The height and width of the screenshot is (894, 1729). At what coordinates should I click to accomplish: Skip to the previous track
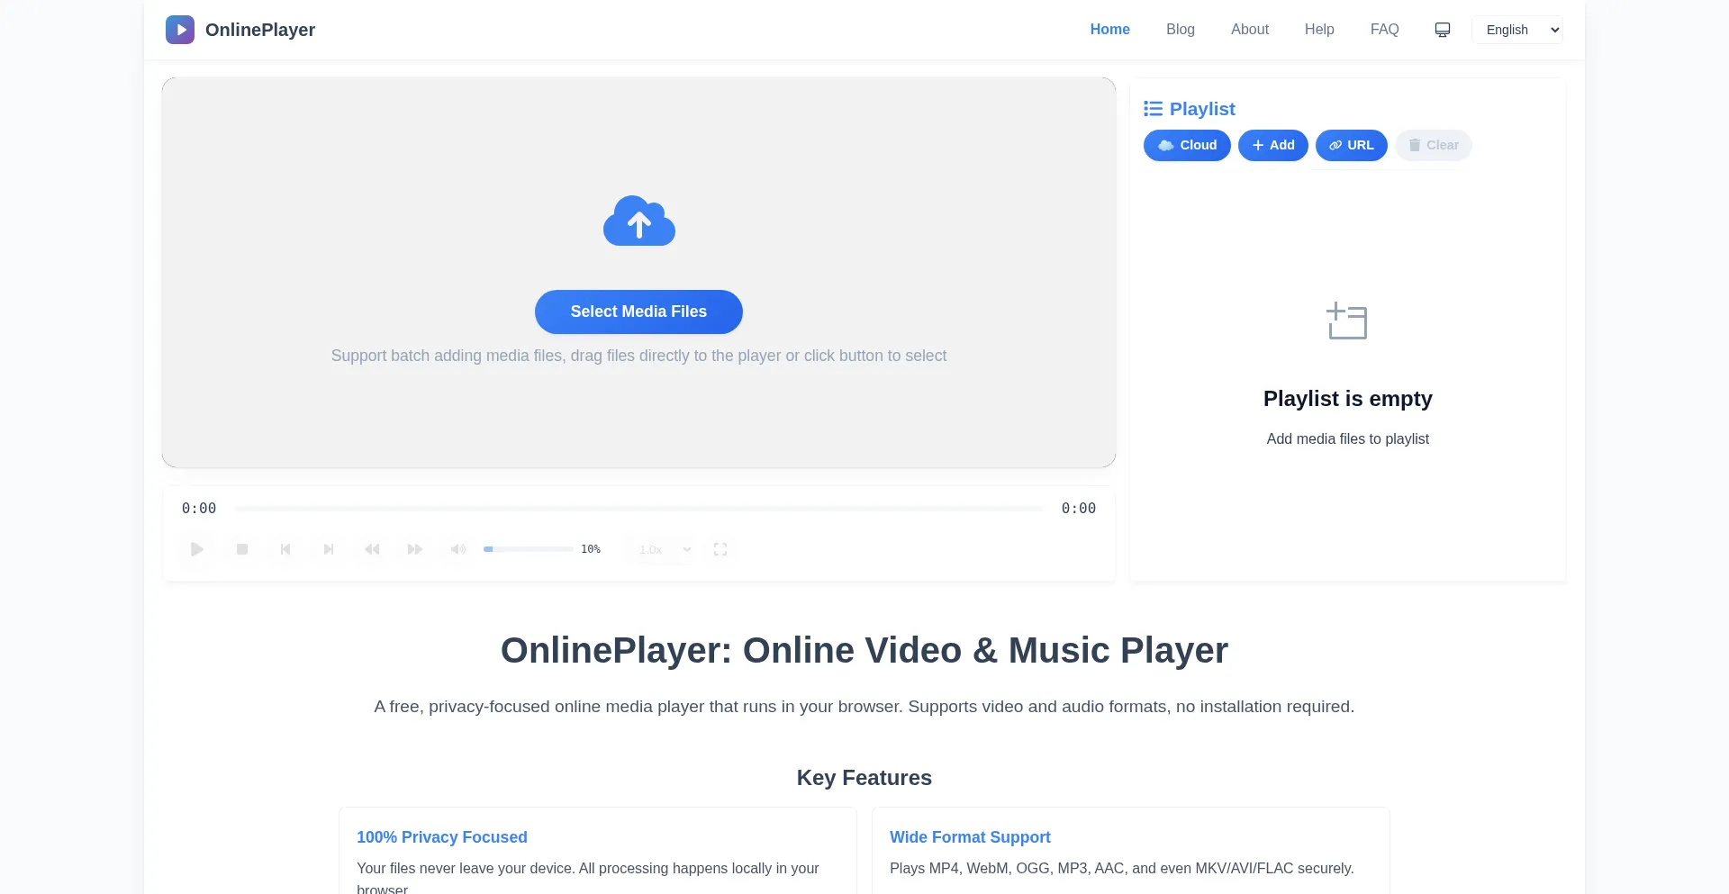[x=285, y=549]
